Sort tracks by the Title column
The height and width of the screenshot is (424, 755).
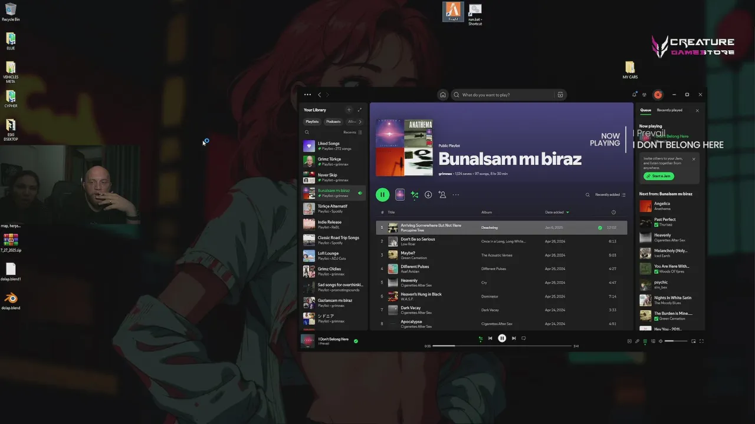(391, 212)
